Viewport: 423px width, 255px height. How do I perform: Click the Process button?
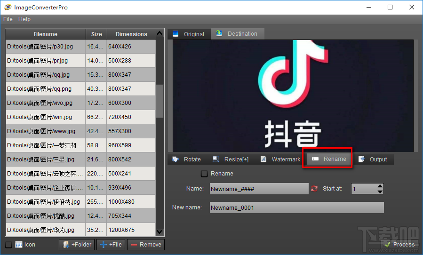pos(399,245)
